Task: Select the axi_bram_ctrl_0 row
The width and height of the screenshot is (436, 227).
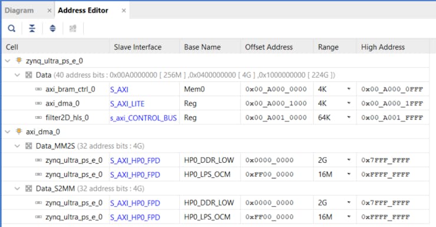Action: tap(216, 89)
